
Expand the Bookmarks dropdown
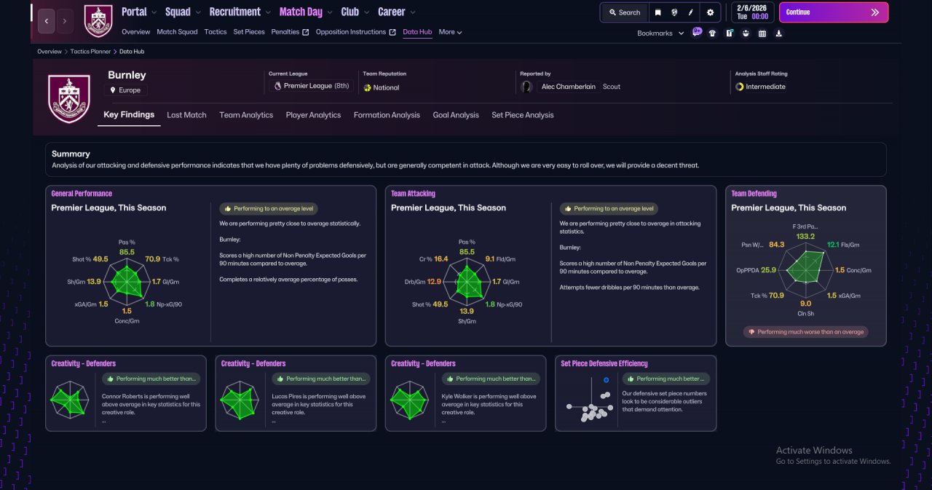[x=660, y=33]
